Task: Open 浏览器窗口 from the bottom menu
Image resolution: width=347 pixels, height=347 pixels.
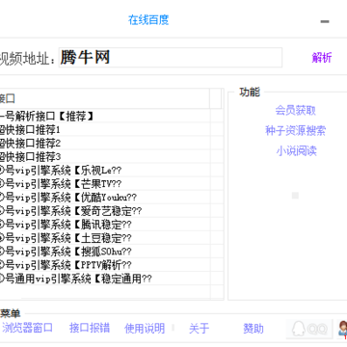Action: [x=27, y=328]
